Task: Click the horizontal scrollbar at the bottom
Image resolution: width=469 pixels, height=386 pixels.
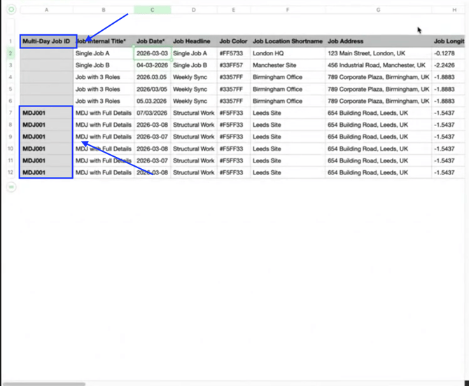Action: (x=42, y=383)
